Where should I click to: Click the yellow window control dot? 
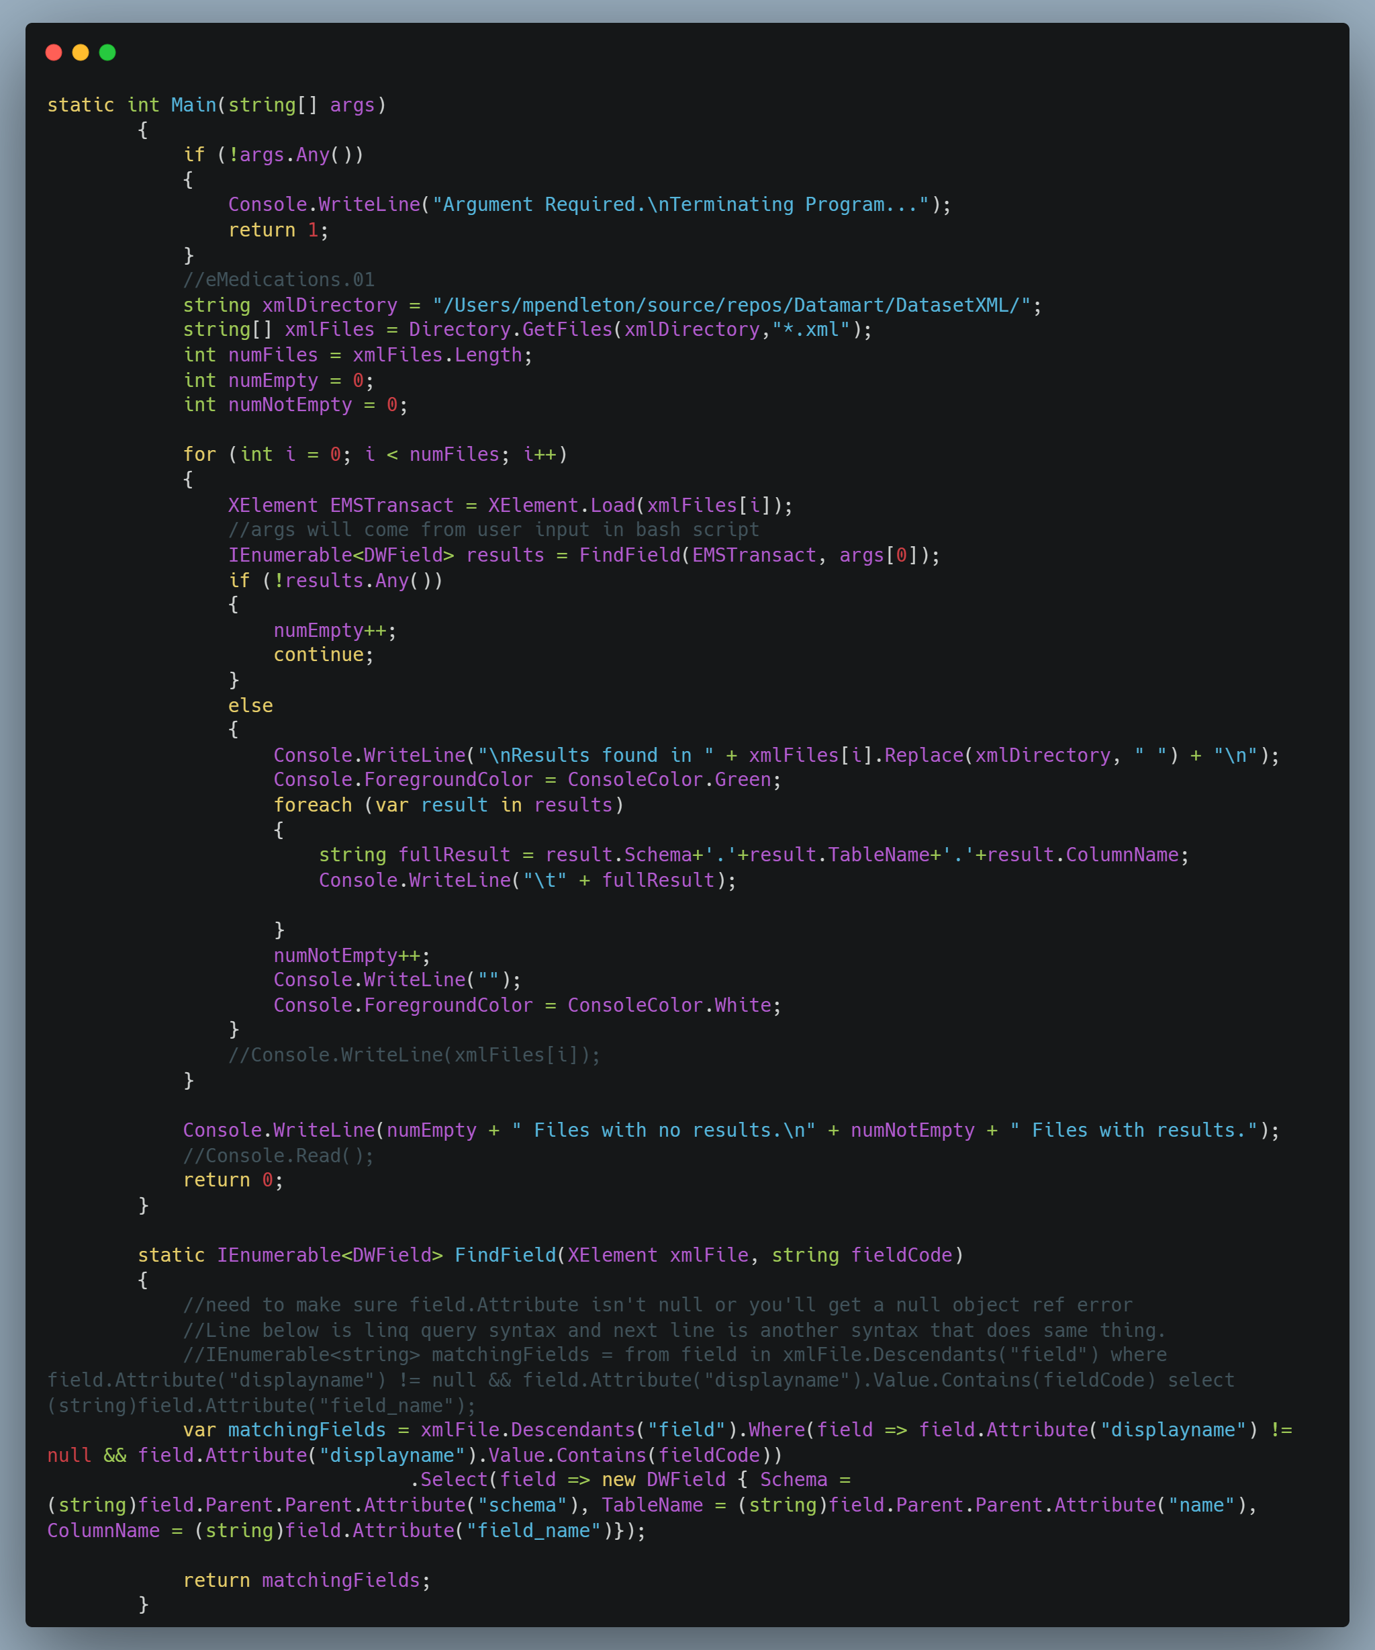[81, 52]
